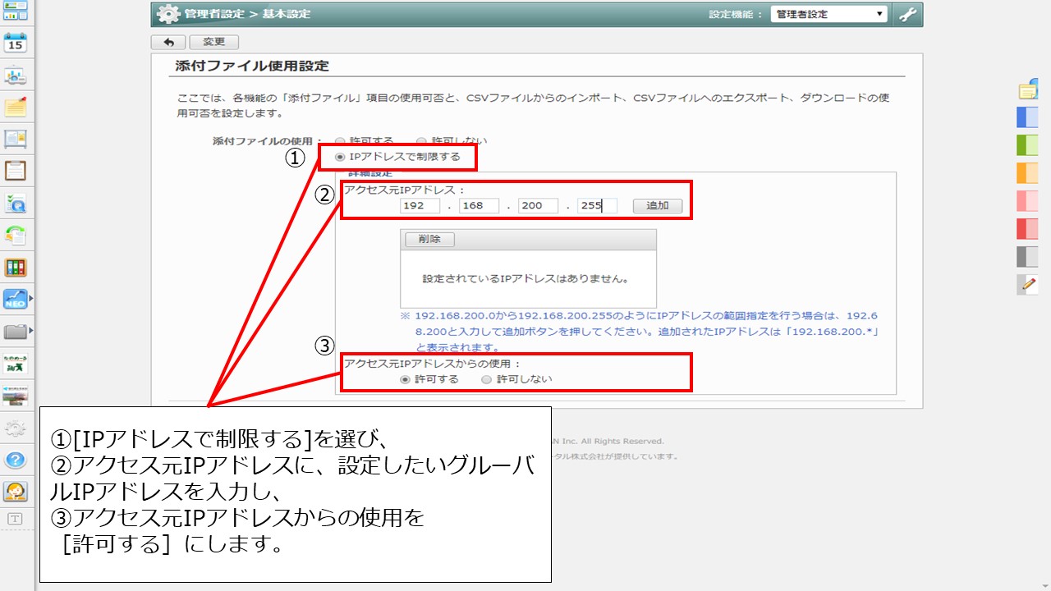The width and height of the screenshot is (1051, 591).
Task: Open the clipboard icon in left sidebar
Action: 16,171
